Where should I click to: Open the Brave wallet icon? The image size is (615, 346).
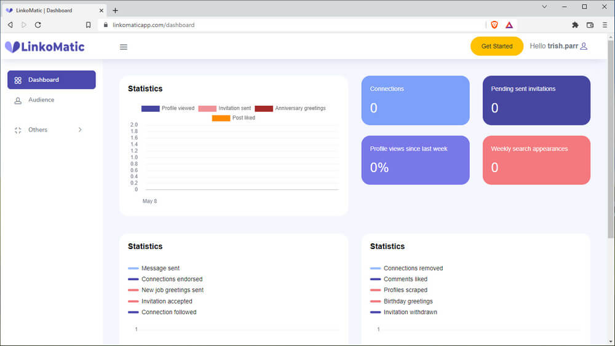(x=590, y=25)
